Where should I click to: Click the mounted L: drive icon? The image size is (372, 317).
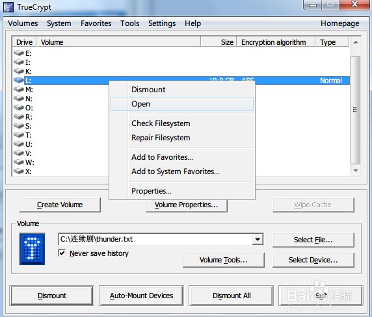(x=19, y=81)
